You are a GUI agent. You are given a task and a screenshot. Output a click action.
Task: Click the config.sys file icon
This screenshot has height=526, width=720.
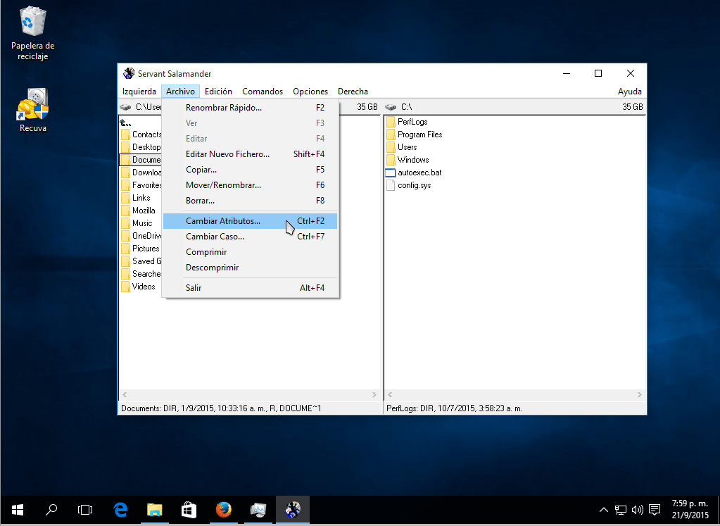391,185
